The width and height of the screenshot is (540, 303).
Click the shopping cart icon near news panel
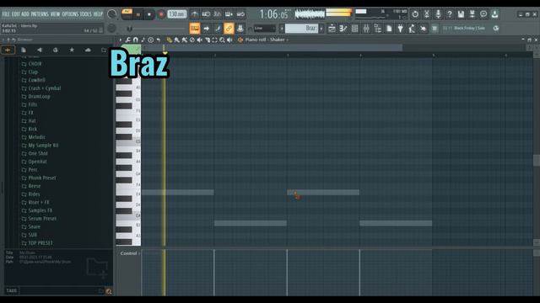[x=435, y=29]
